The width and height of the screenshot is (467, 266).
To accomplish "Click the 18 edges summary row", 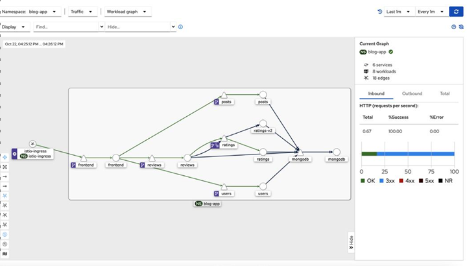I will (x=377, y=78).
